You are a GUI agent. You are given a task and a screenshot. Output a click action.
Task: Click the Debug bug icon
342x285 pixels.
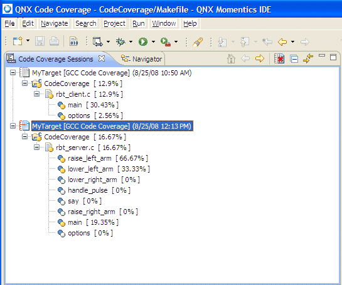point(120,41)
